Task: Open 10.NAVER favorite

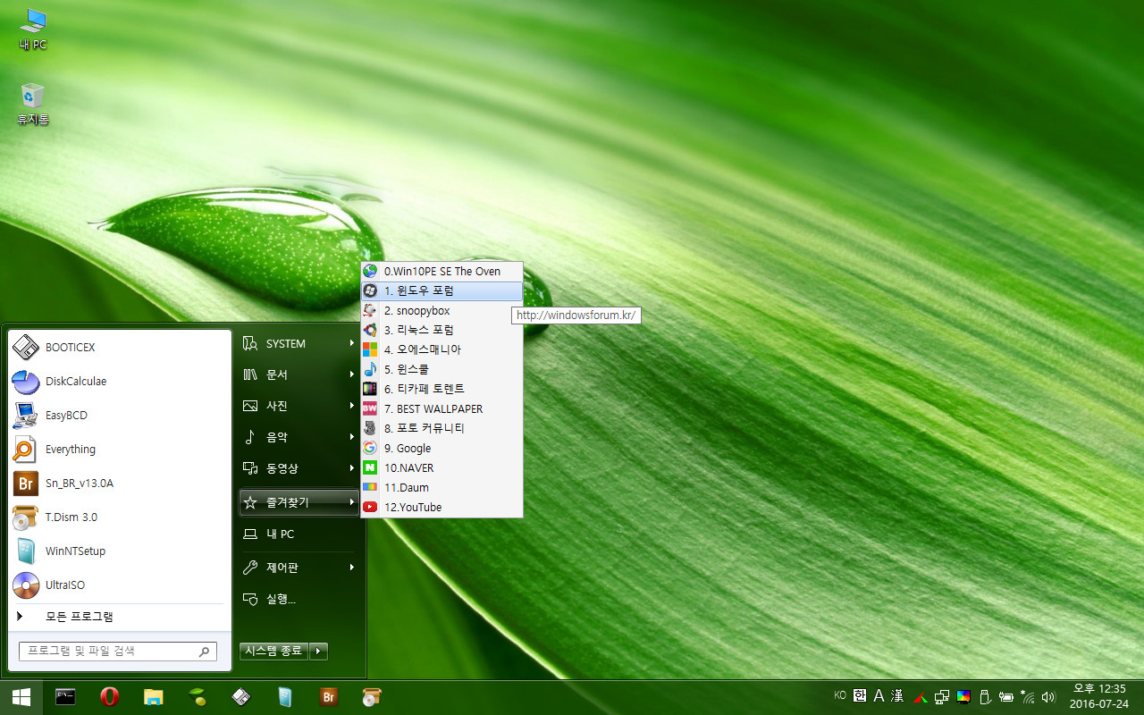Action: [442, 467]
